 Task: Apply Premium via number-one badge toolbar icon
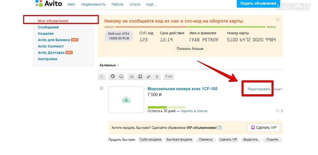pyautogui.click(x=132, y=76)
